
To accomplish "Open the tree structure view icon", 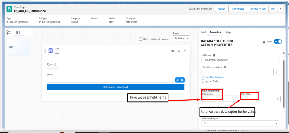I will point(8,33).
